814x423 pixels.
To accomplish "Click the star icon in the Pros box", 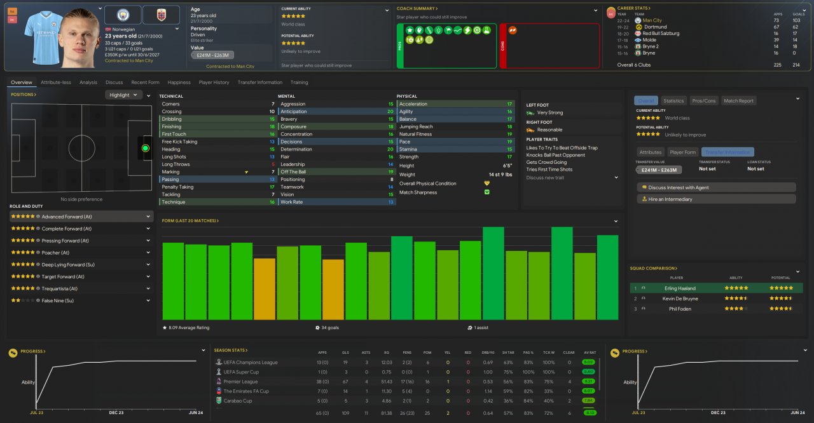I will pos(410,30).
